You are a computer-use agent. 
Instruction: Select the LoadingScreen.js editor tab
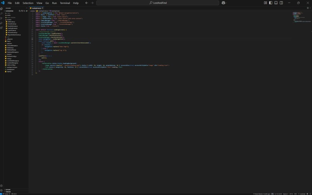click(37, 8)
